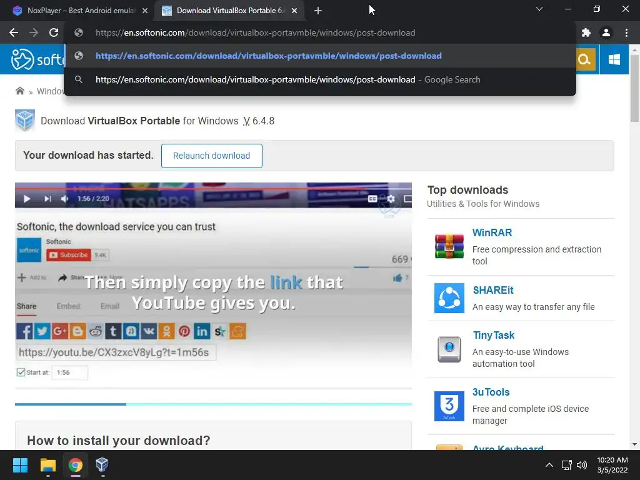Click the video time display 1:56 / 2:20

[x=93, y=199]
